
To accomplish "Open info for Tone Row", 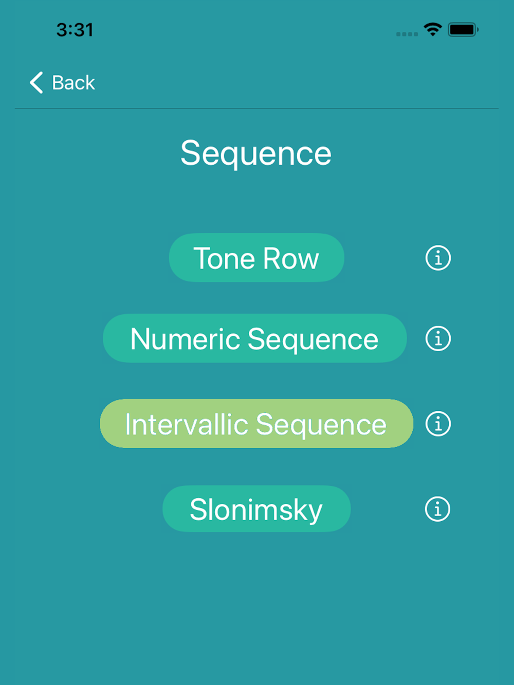I will 438,258.
